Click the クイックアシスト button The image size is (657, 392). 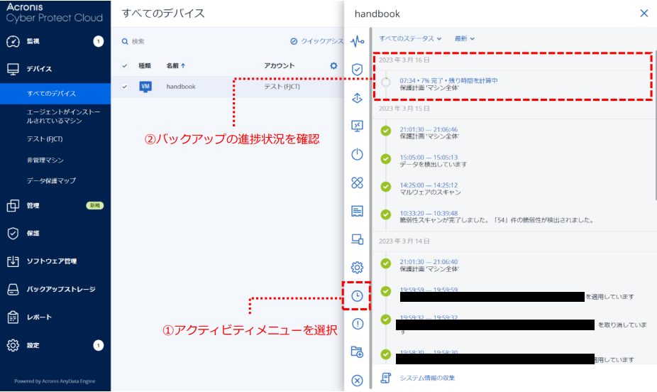tap(318, 41)
